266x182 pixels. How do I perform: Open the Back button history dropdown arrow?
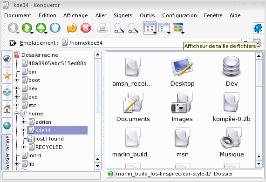pos(18,33)
